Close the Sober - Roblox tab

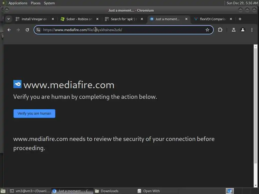pyautogui.click(x=97, y=19)
